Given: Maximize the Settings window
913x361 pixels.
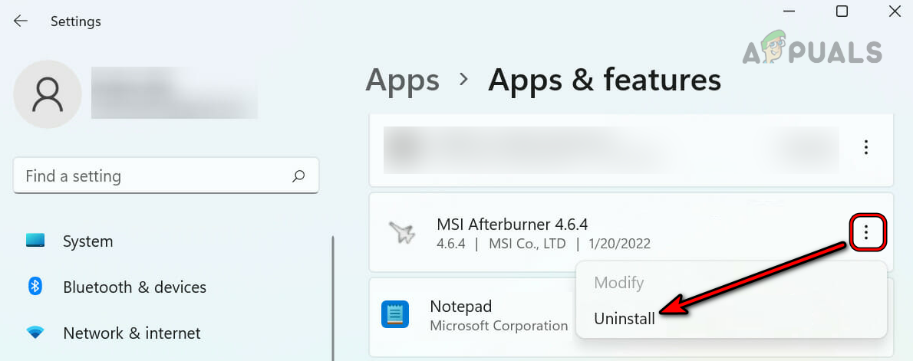Looking at the screenshot, I should [842, 11].
